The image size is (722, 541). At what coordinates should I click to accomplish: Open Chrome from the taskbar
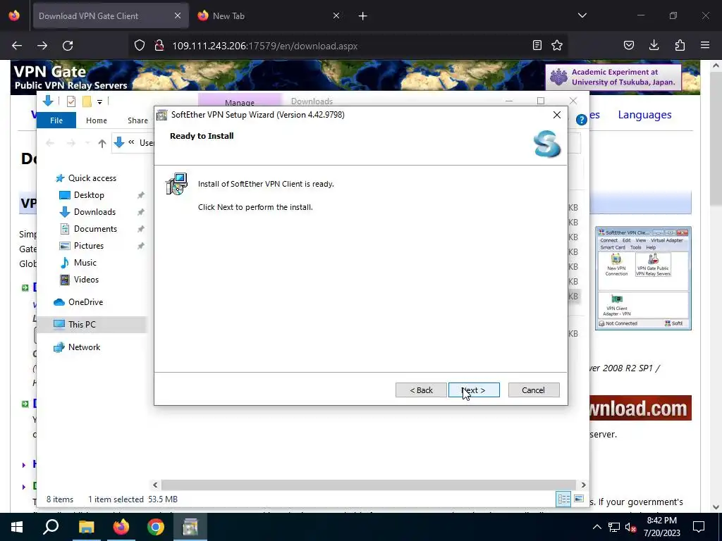[x=156, y=527]
